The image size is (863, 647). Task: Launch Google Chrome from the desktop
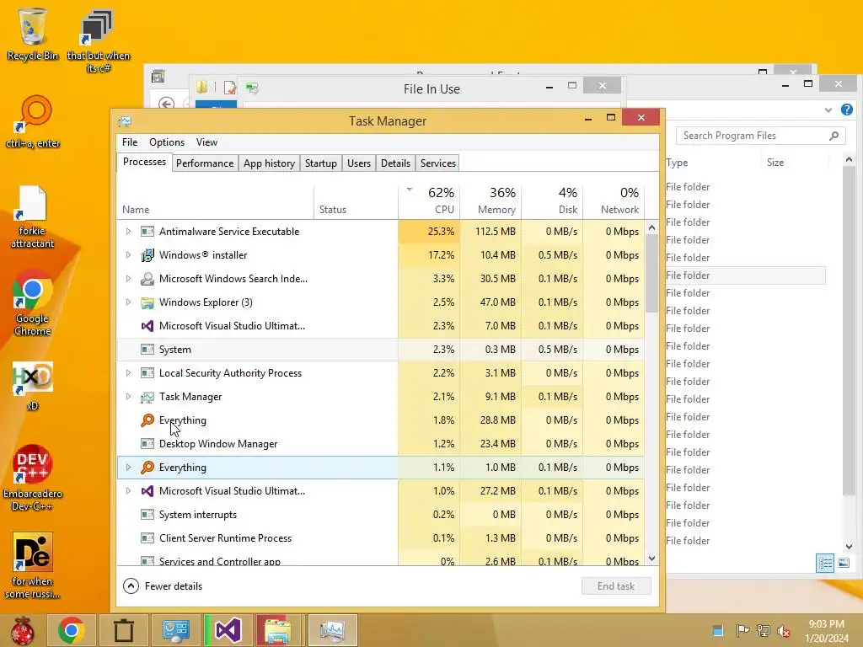pos(33,302)
